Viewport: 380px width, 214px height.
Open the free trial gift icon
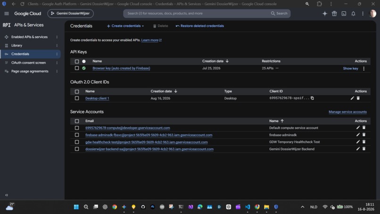(x=334, y=14)
